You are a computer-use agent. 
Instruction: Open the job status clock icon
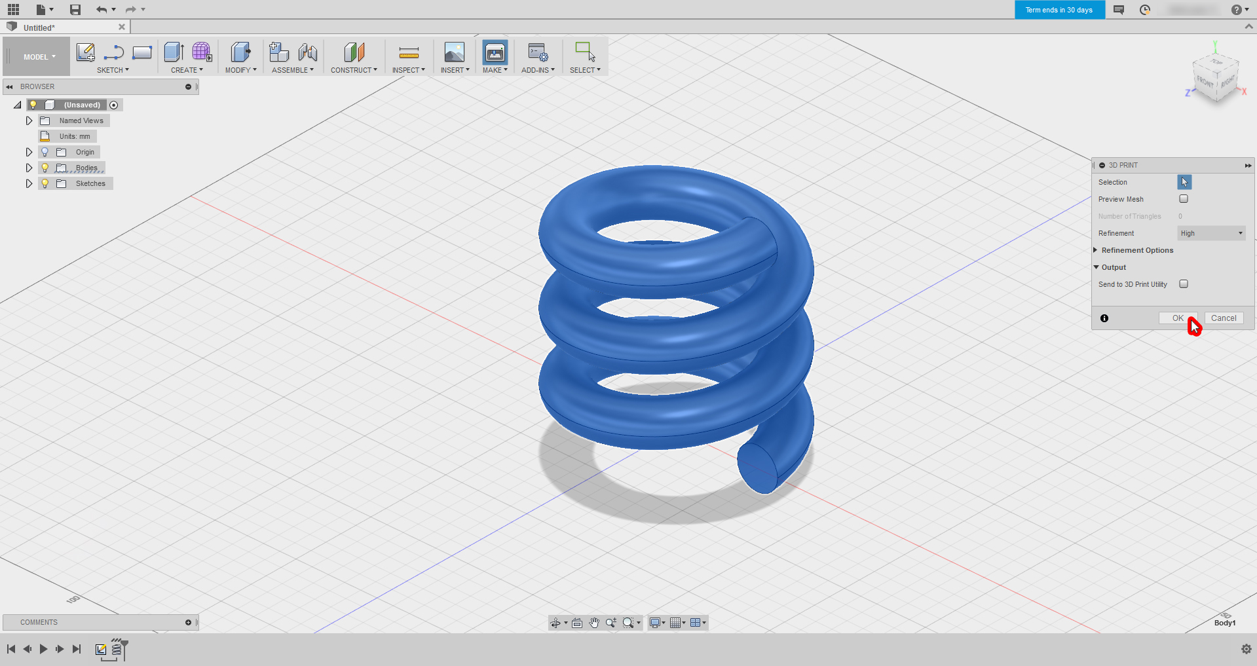[1144, 10]
